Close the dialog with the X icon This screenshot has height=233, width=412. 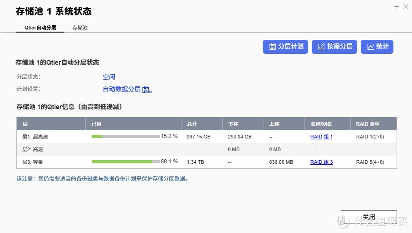[405, 7]
